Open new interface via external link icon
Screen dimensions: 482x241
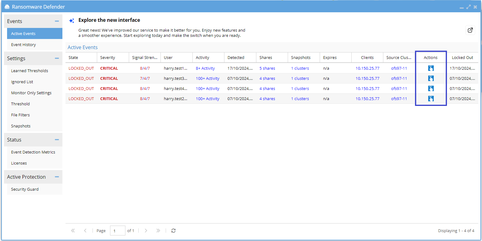(x=470, y=30)
